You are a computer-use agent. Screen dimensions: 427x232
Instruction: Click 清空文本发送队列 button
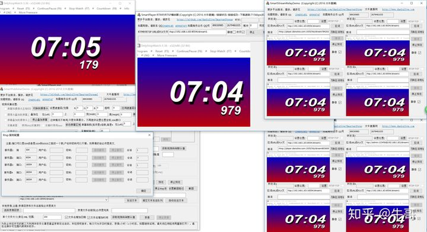[x=152, y=201]
